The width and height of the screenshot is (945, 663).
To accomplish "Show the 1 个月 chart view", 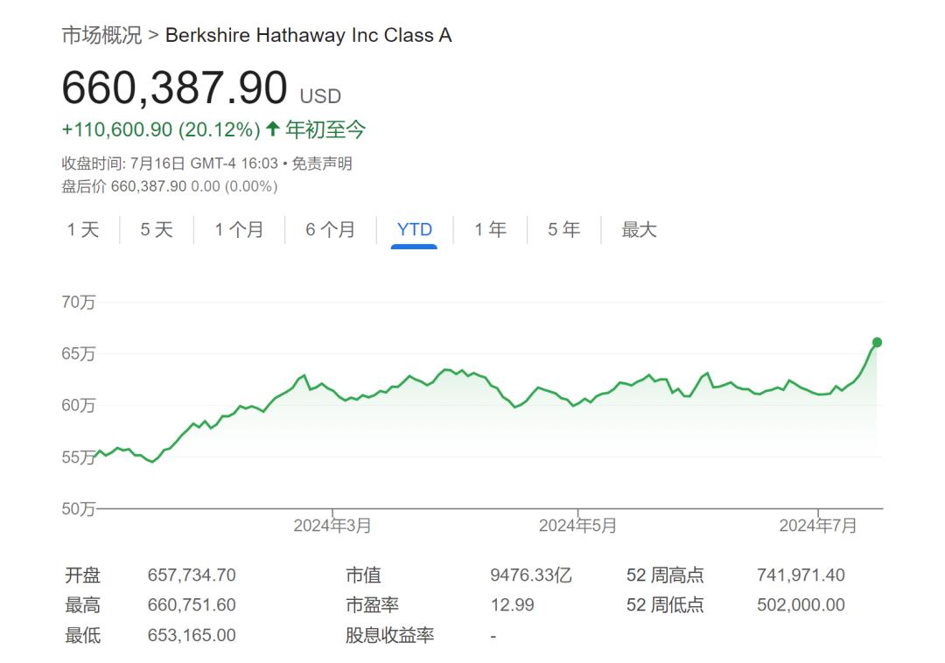I will [239, 230].
